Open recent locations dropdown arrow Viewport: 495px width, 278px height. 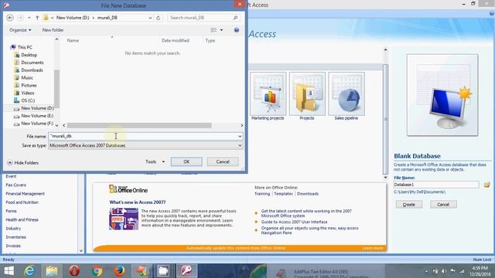[x=29, y=18]
